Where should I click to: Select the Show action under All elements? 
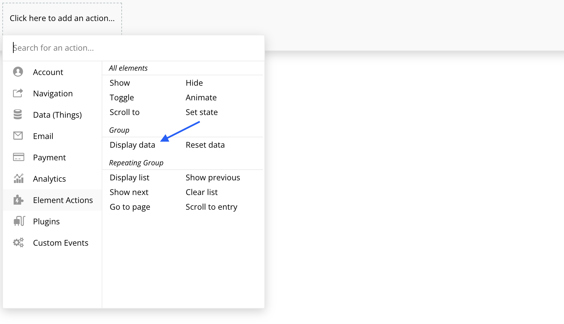(x=119, y=83)
